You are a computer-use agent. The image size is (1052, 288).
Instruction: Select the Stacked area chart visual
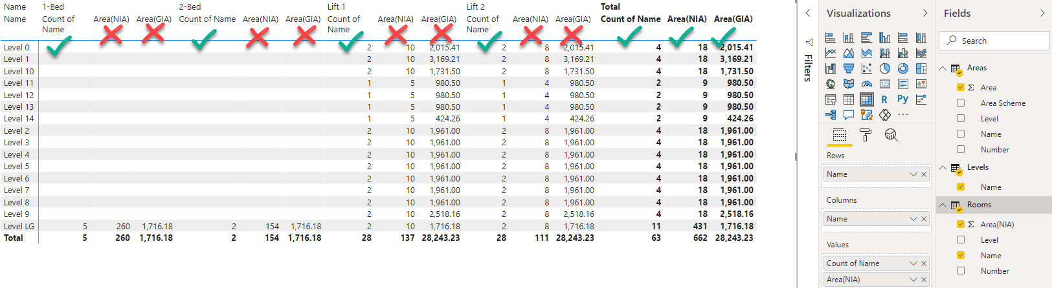[x=867, y=53]
